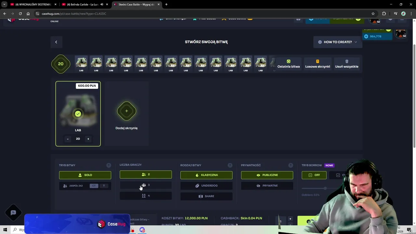Click the user avatar with level 92
This screenshot has width=416, height=234.
coord(400,33)
